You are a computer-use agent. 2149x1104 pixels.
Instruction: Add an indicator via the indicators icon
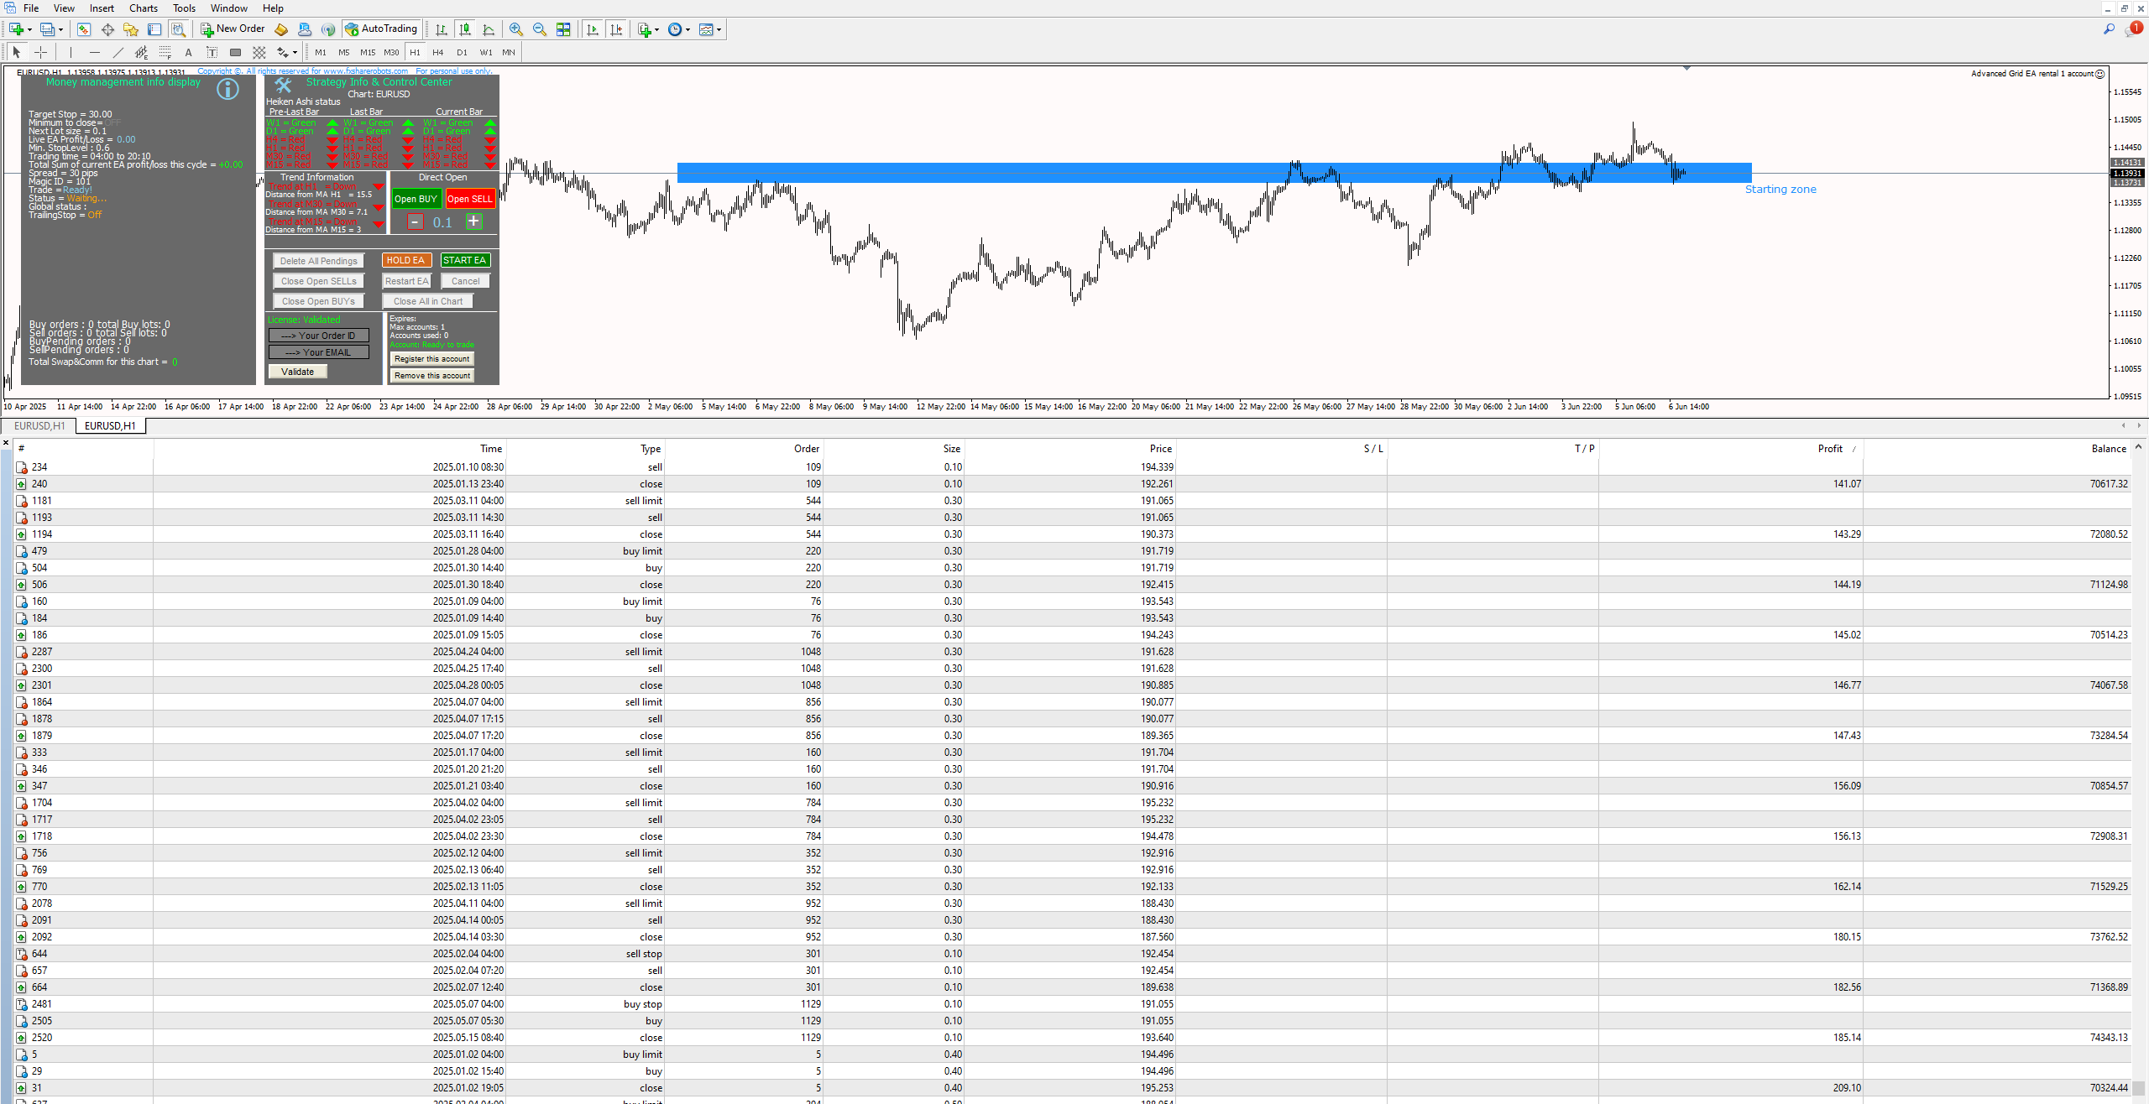tap(644, 29)
